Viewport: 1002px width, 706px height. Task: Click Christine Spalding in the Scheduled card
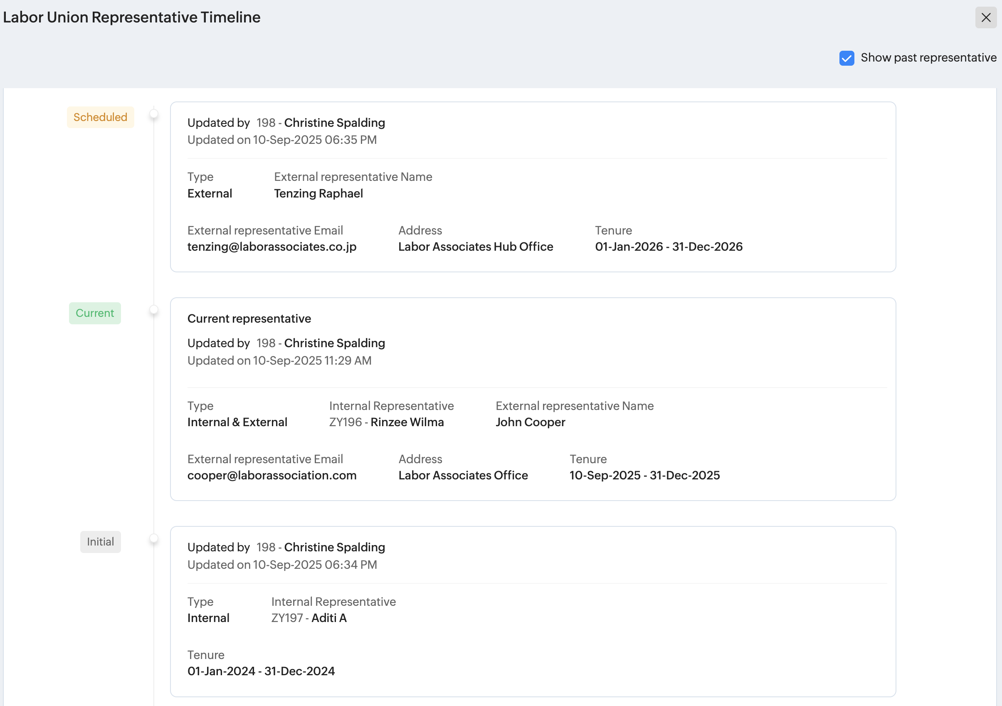[334, 123]
